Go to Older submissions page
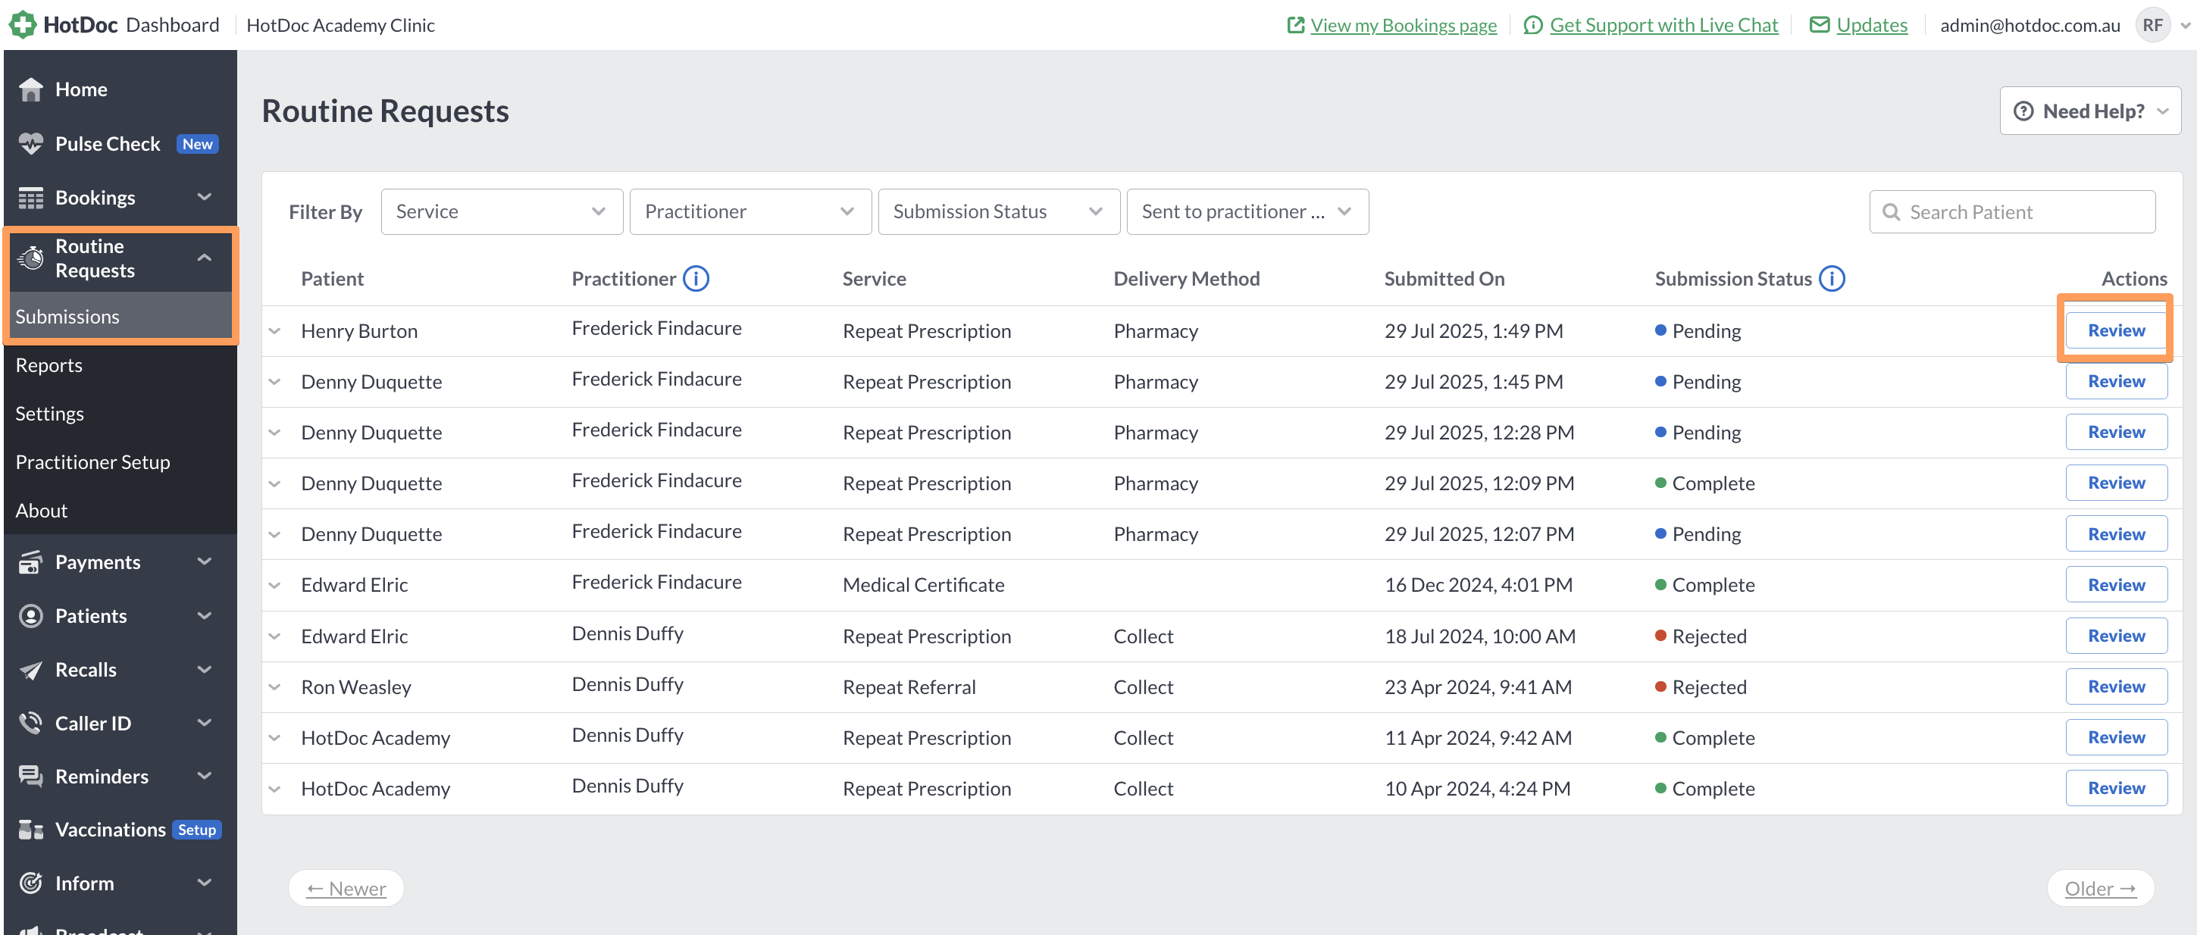 pos(2100,888)
